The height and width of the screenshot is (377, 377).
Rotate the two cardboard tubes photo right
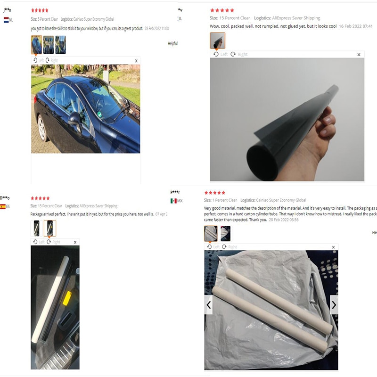[x=229, y=247]
